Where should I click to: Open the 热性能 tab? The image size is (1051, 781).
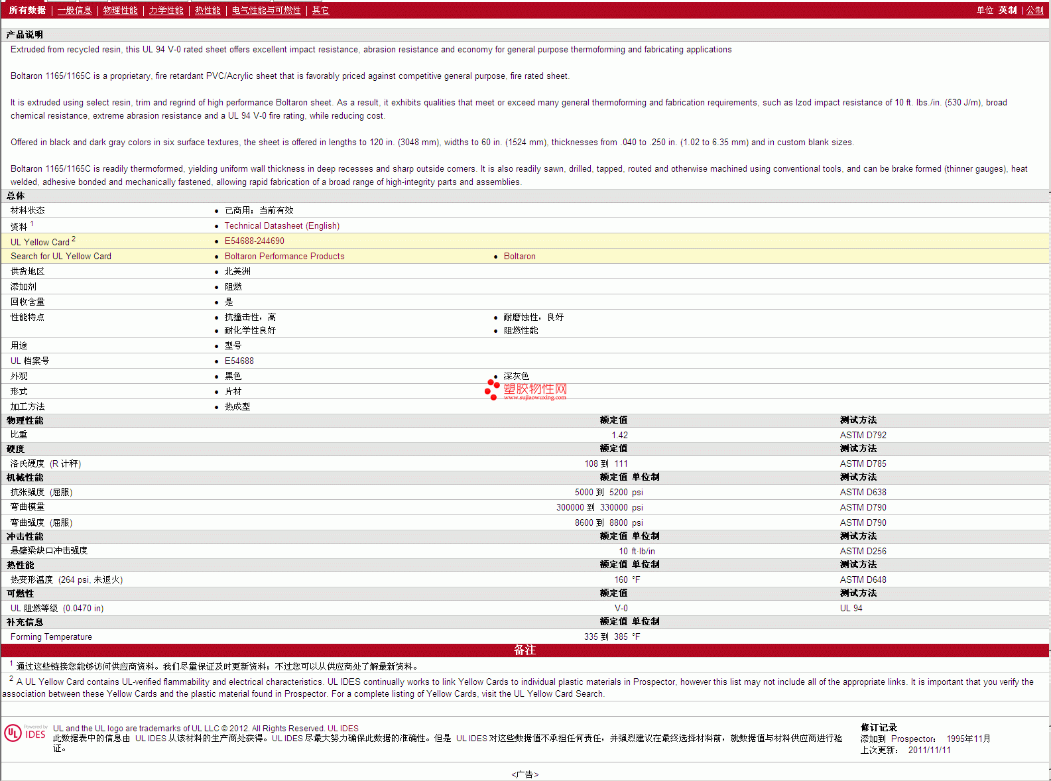coord(208,10)
